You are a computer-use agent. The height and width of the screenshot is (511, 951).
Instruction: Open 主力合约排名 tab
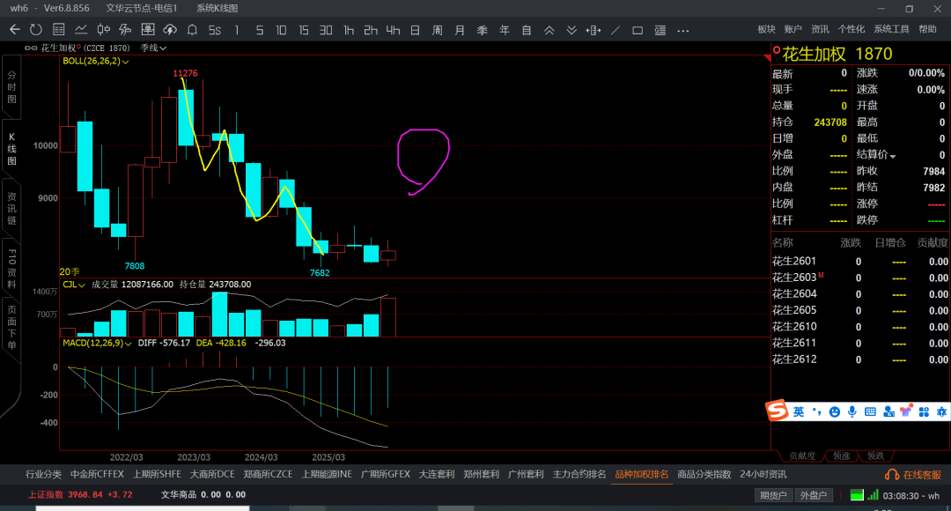point(579,475)
